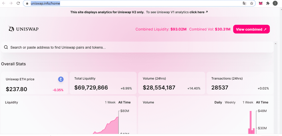Screen dimensions: 282x136
Task: Click the Uniswap unicorn logo
Action: (x=11, y=29)
